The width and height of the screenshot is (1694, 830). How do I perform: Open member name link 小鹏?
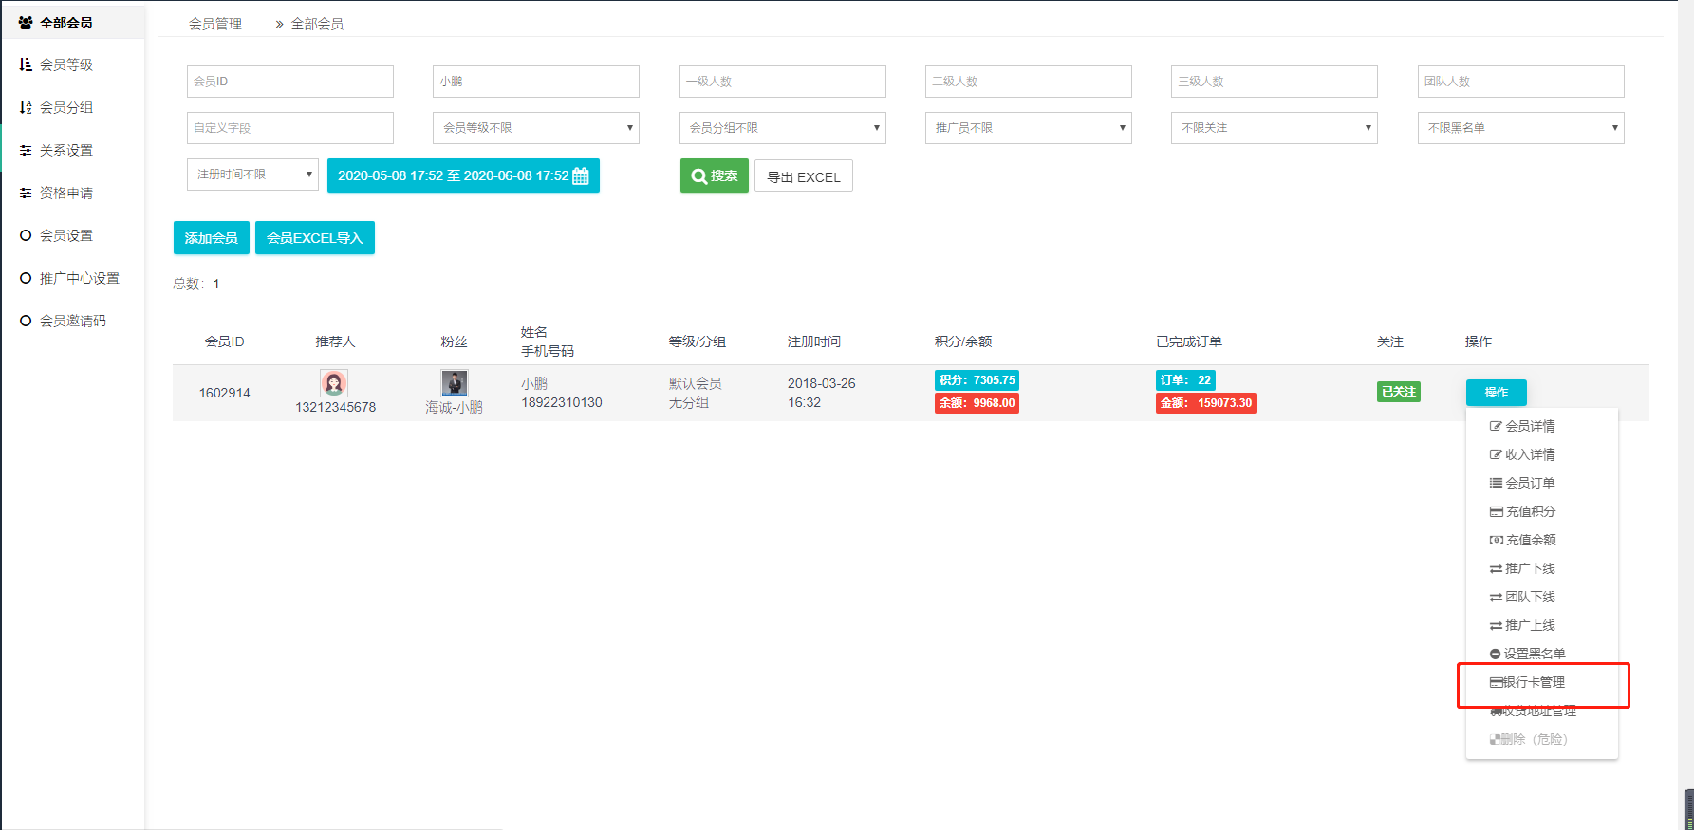pyautogui.click(x=534, y=383)
